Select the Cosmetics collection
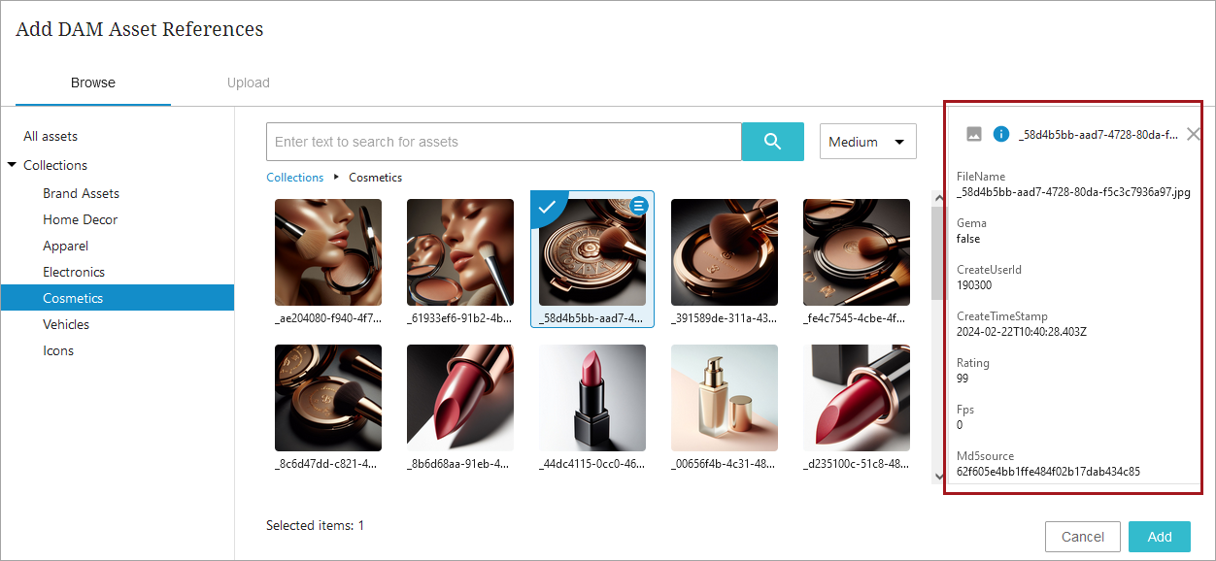 (x=117, y=298)
